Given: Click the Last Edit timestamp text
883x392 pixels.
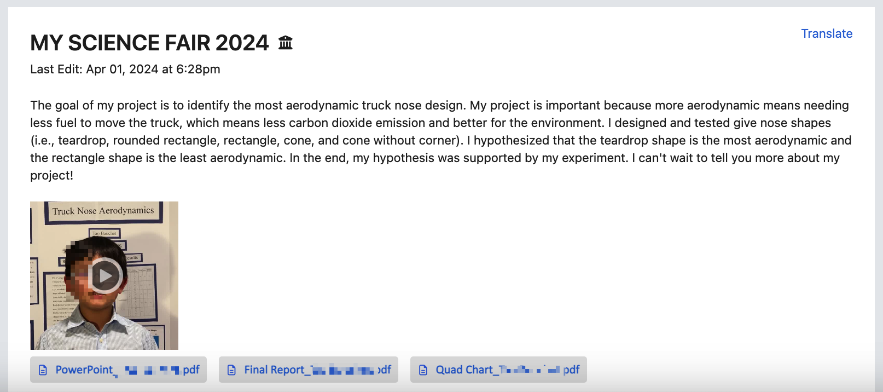Looking at the screenshot, I should pyautogui.click(x=125, y=69).
